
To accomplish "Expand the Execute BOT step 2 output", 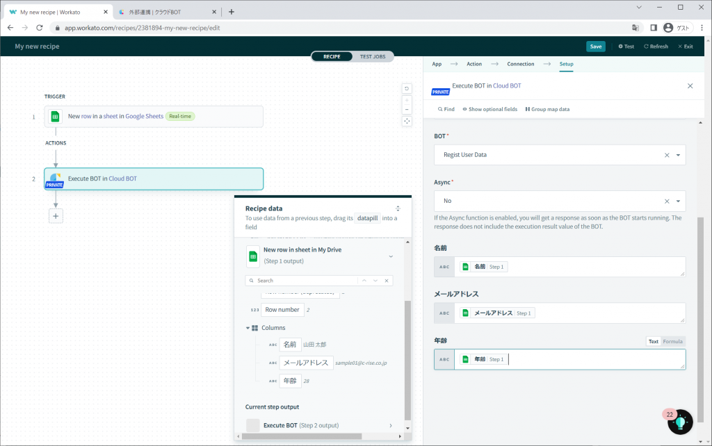I will click(x=391, y=426).
